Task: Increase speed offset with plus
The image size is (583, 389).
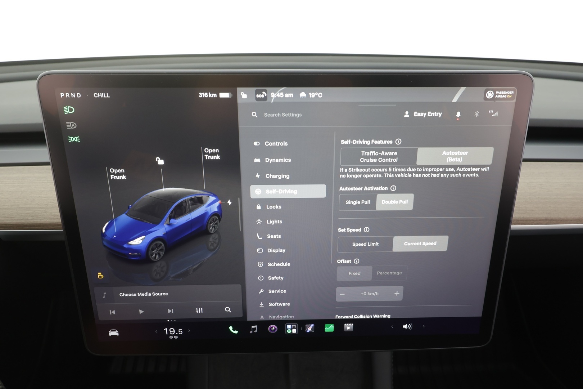Action: pos(397,293)
